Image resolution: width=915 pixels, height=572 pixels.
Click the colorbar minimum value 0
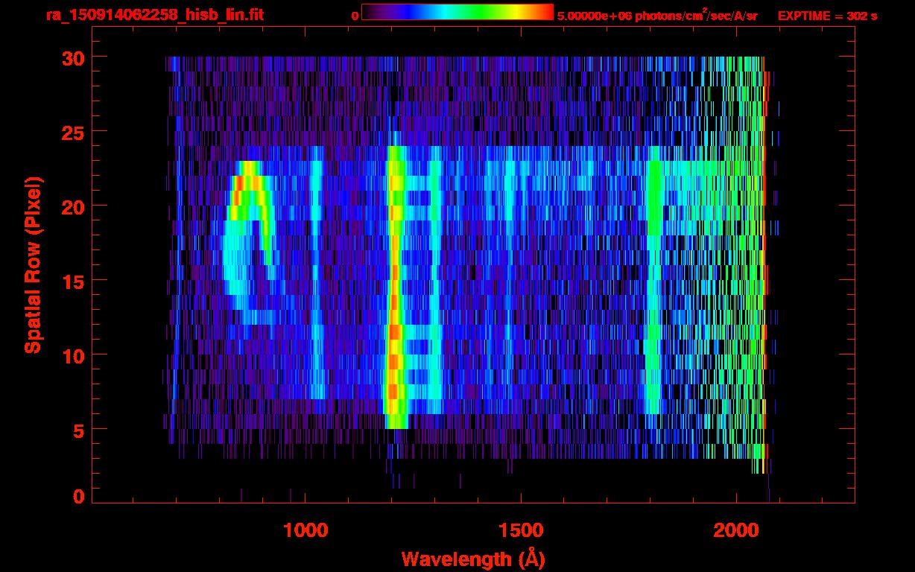355,16
